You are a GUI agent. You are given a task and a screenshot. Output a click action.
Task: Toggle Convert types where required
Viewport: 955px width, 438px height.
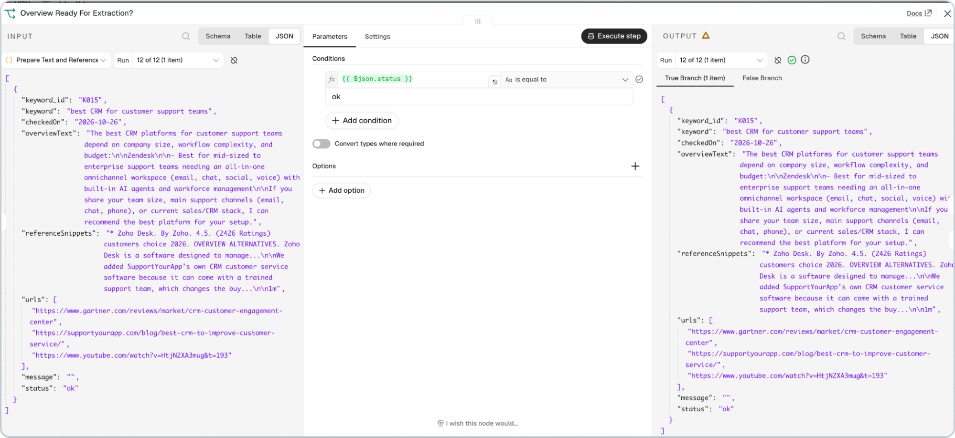(322, 144)
